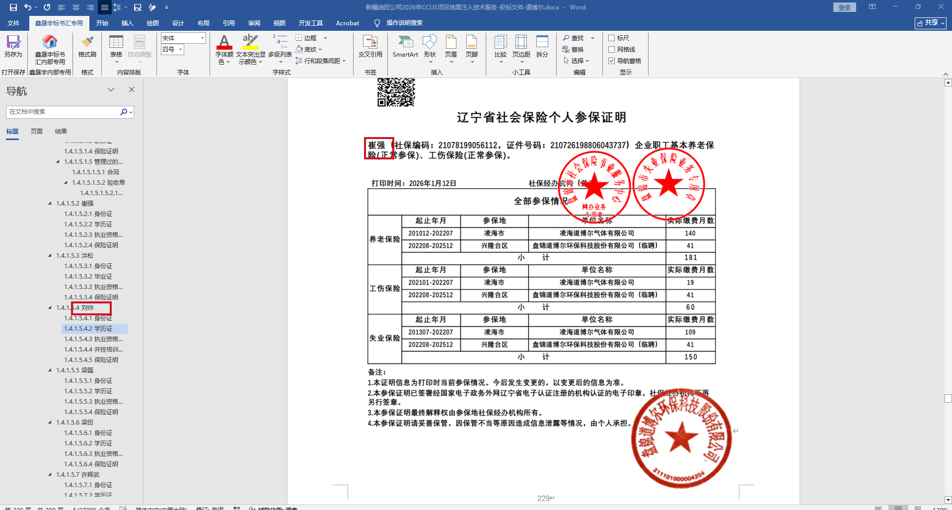Go to heading 1.4.1.5.2.1 身份证
Image resolution: width=952 pixels, height=510 pixels.
click(88, 214)
